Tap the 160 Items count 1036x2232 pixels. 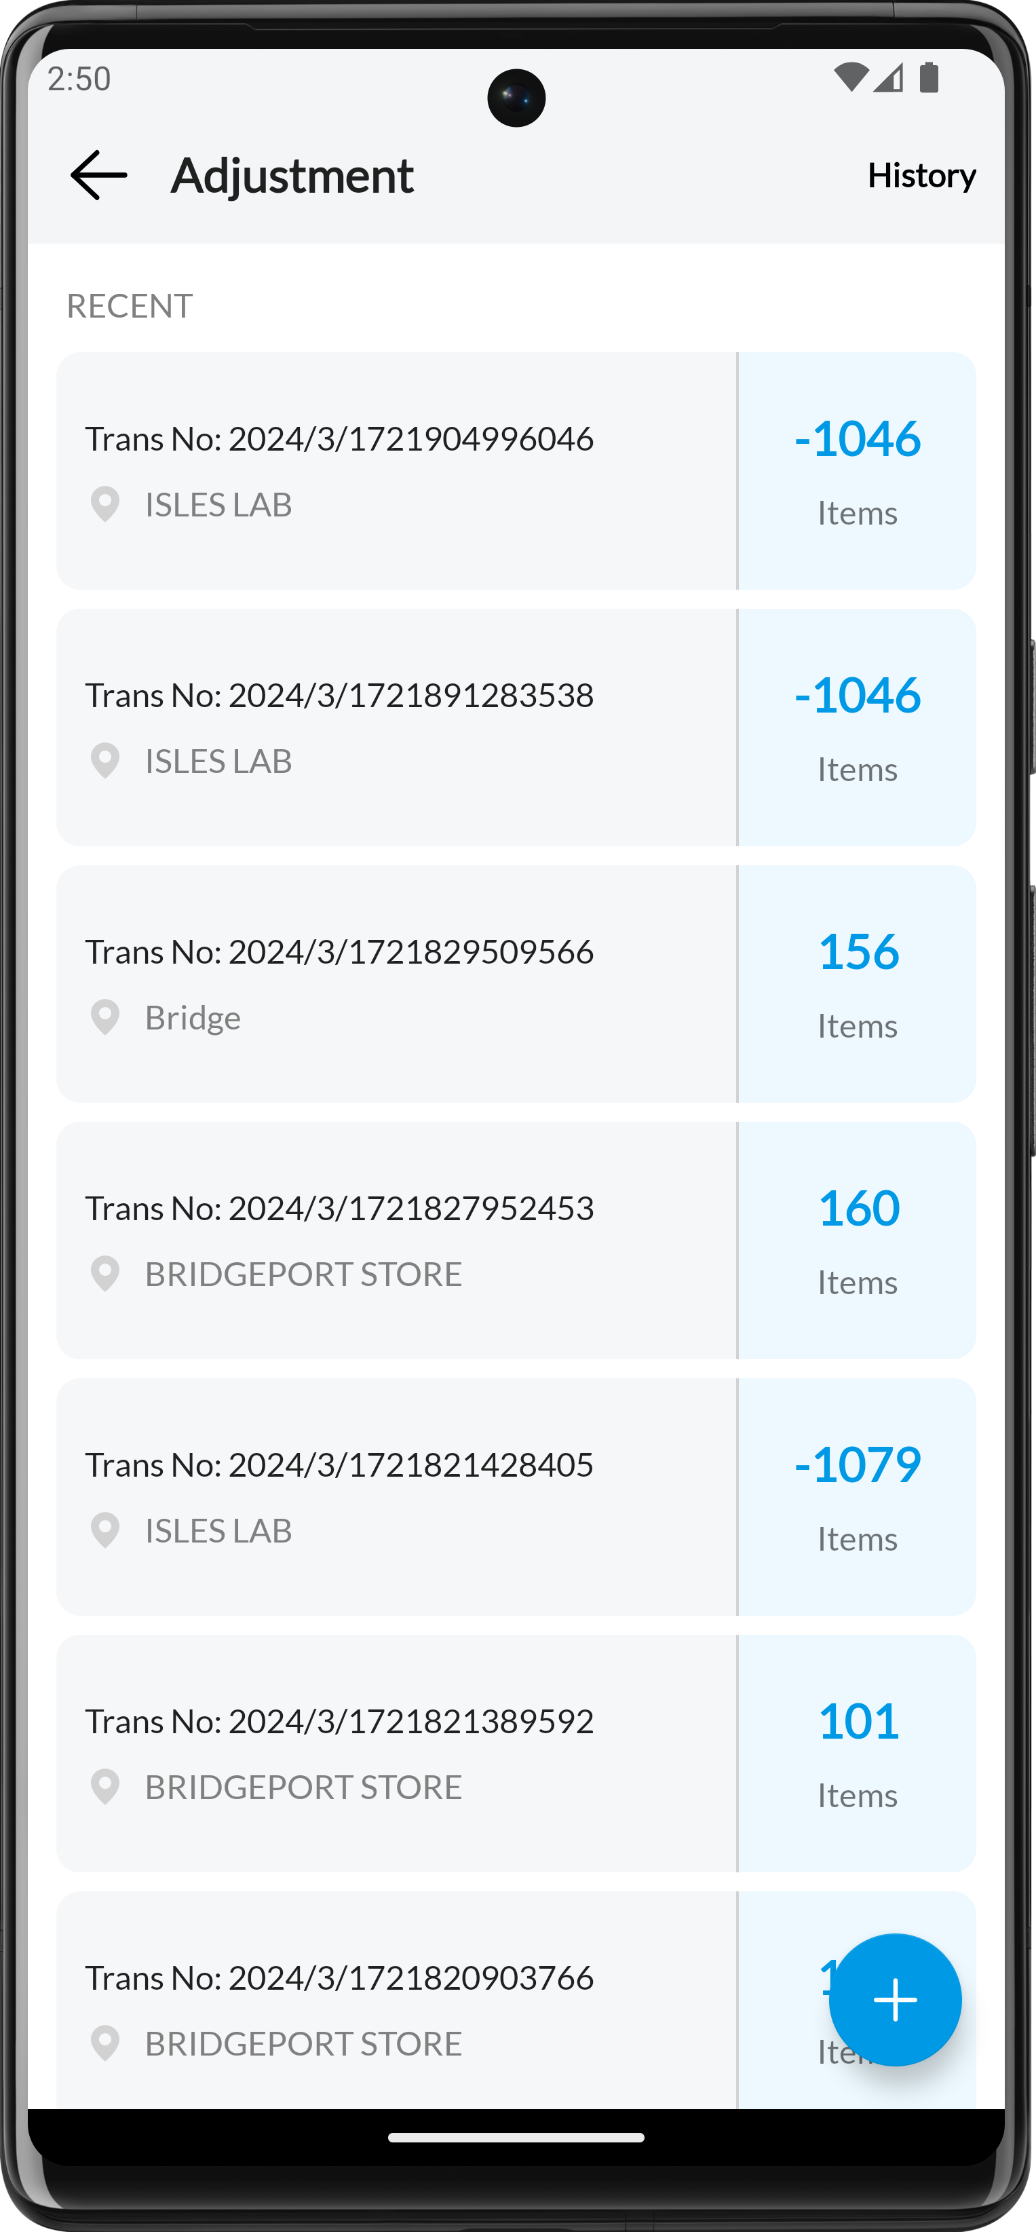tap(858, 1240)
